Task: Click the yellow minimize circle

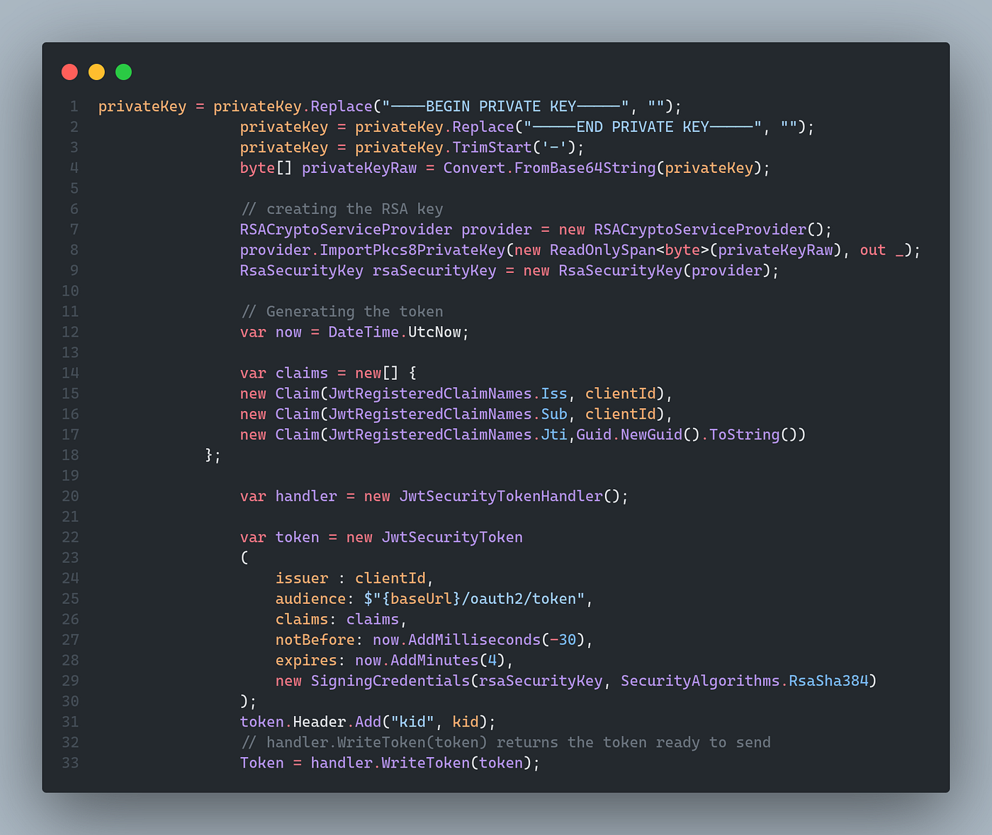Action: [x=96, y=72]
